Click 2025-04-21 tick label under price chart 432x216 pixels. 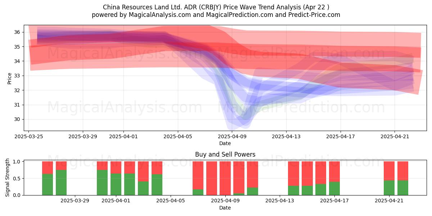point(395,136)
